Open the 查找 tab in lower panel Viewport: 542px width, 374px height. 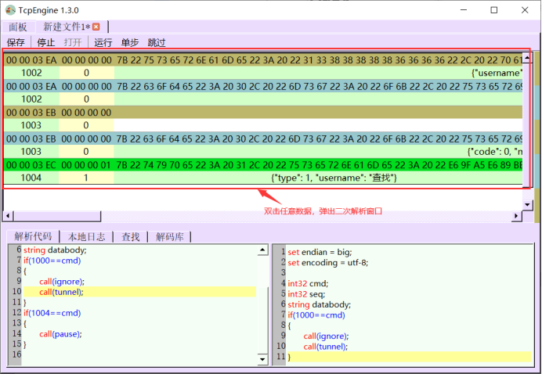click(x=130, y=236)
